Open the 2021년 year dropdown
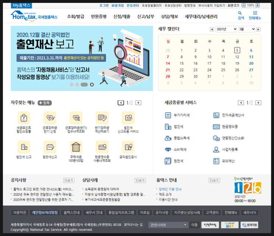This screenshot has height=236, width=274. 226,29
